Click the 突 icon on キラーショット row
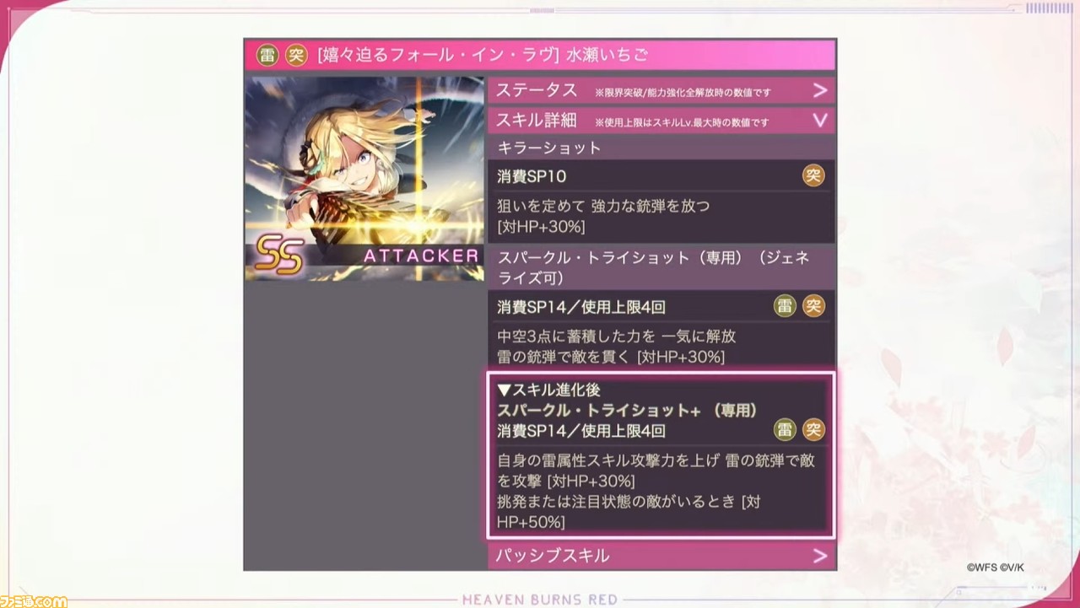The height and width of the screenshot is (608, 1080). 813,176
